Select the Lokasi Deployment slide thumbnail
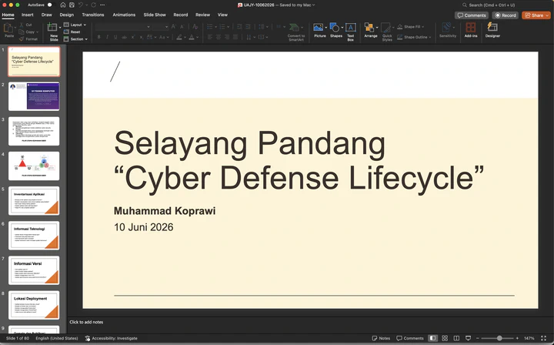Viewport: 554px width, 345px height. click(34, 305)
